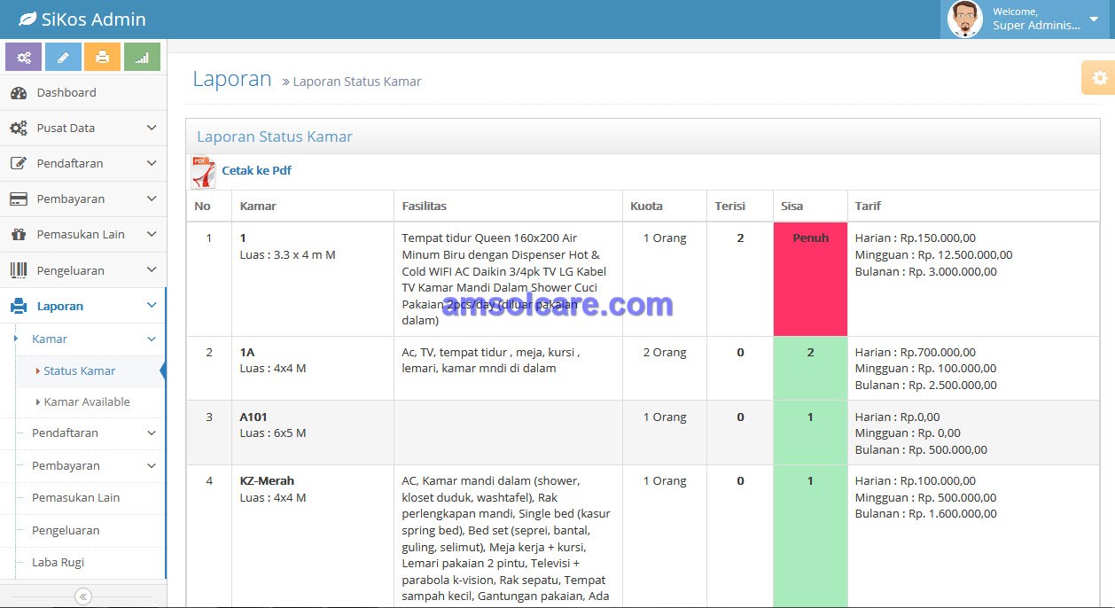Click the orange printer shortcut button
Viewport: 1115px width, 608px height.
(102, 58)
